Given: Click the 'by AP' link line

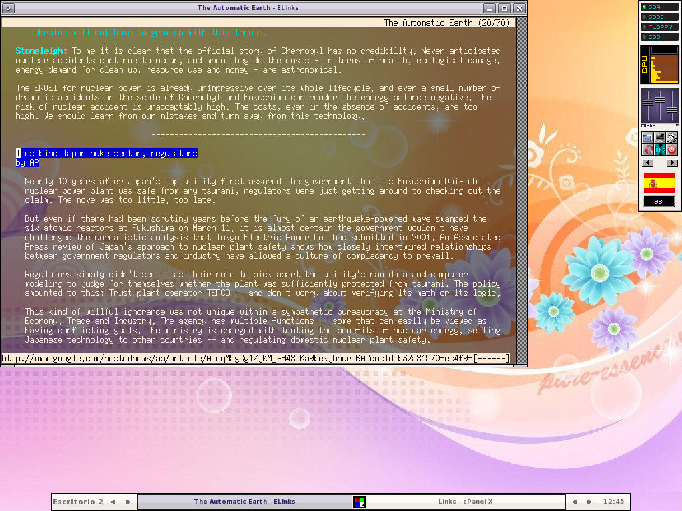Looking at the screenshot, I should 27,162.
